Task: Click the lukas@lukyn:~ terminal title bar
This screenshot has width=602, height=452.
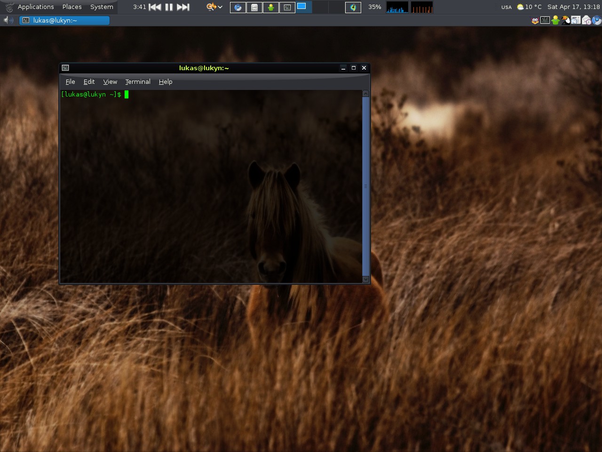Action: [204, 68]
